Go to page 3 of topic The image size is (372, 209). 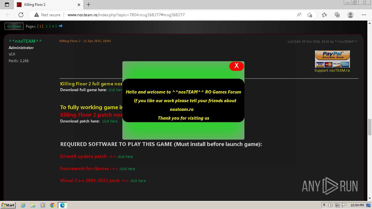pos(50,26)
